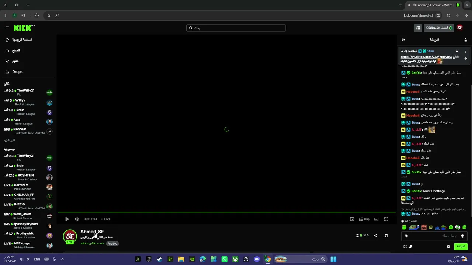Image resolution: width=472 pixels, height=265 pixels.
Task: Open Prodigyddk recommended channel
Action: (x=28, y=236)
